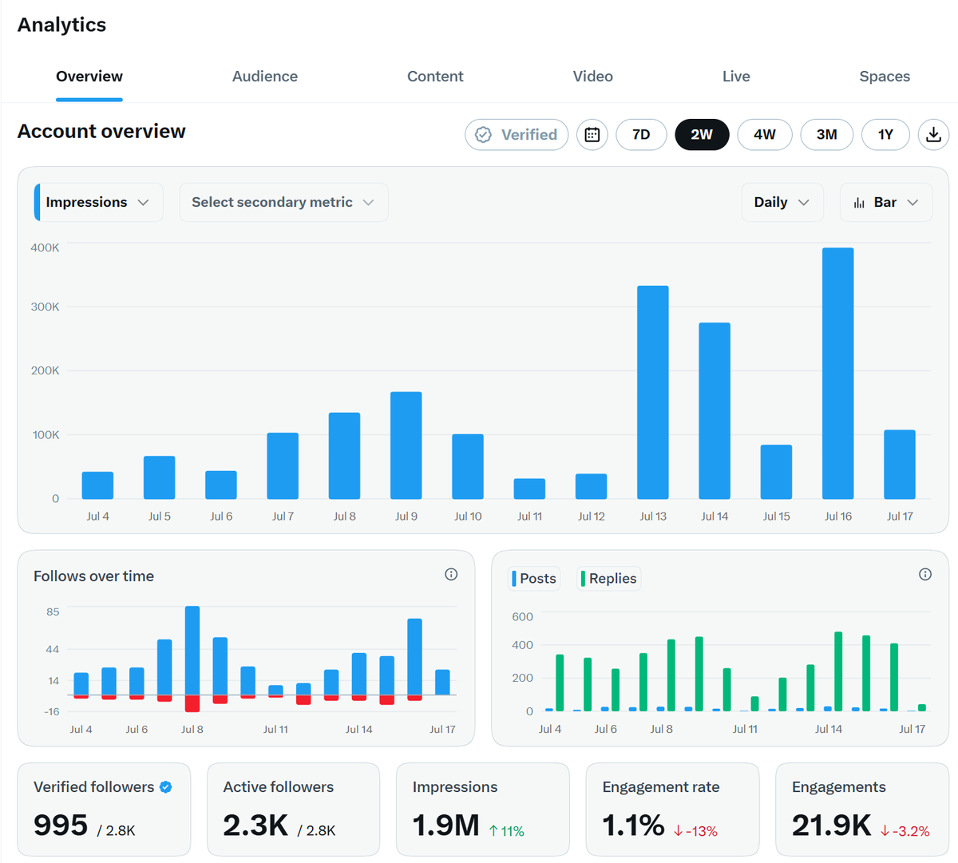Click the Follows over time title
958x863 pixels.
click(93, 576)
